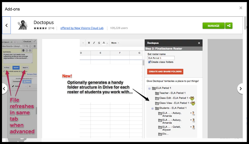The width and height of the screenshot is (249, 144).
Task: Click the right gray next-screenshot preview
Action: 225,88
